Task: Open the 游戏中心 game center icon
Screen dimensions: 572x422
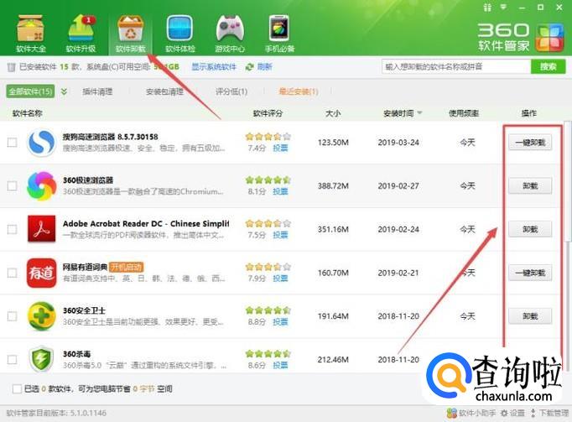Action: [x=230, y=33]
